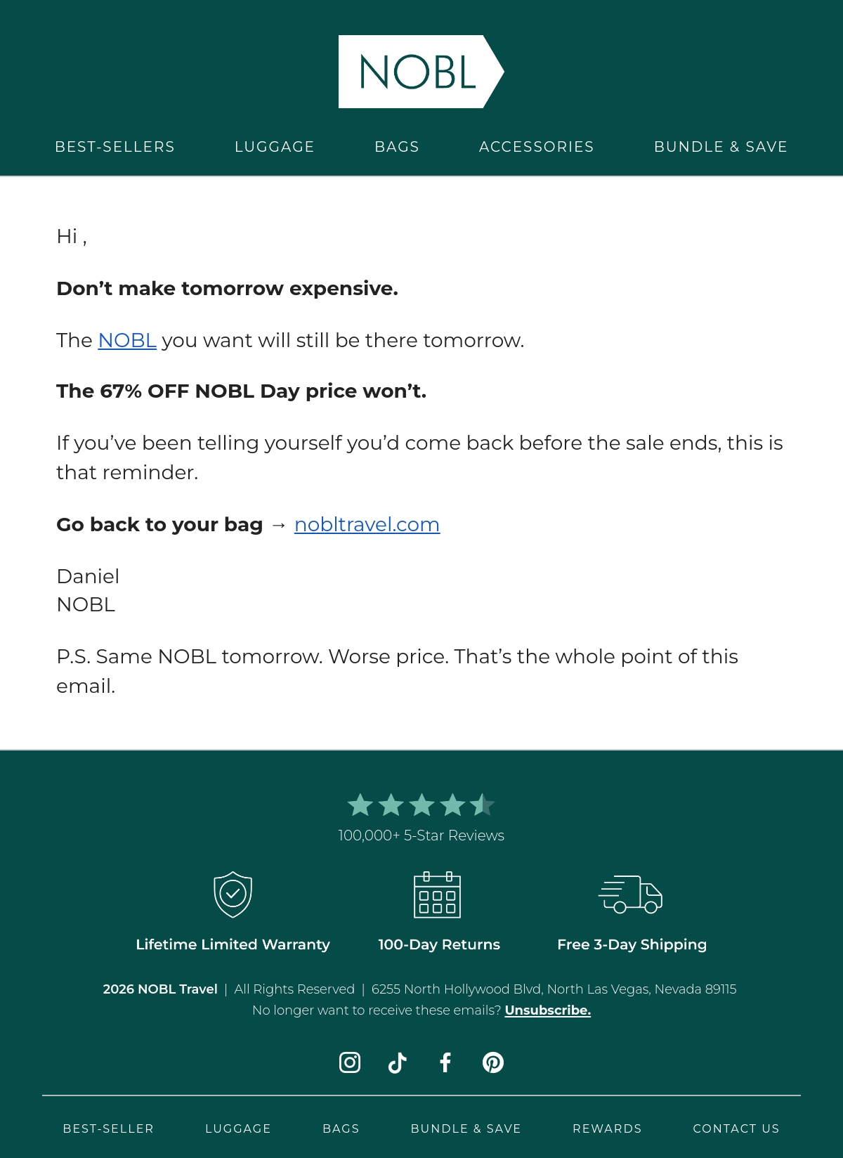Click the Free 3-Day Shipping truck icon

pos(630,894)
